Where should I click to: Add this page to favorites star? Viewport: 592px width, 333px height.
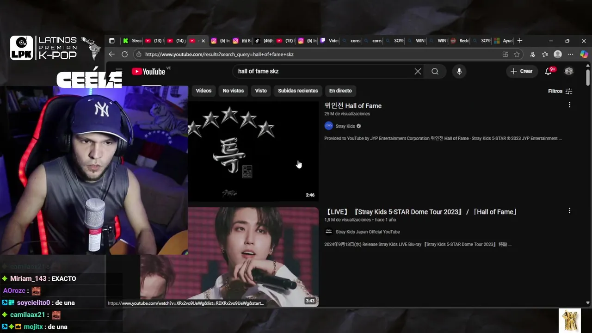coord(517,54)
